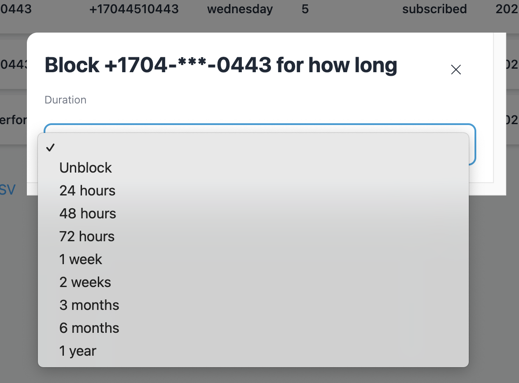Click the wednesday table cell

tap(240, 9)
